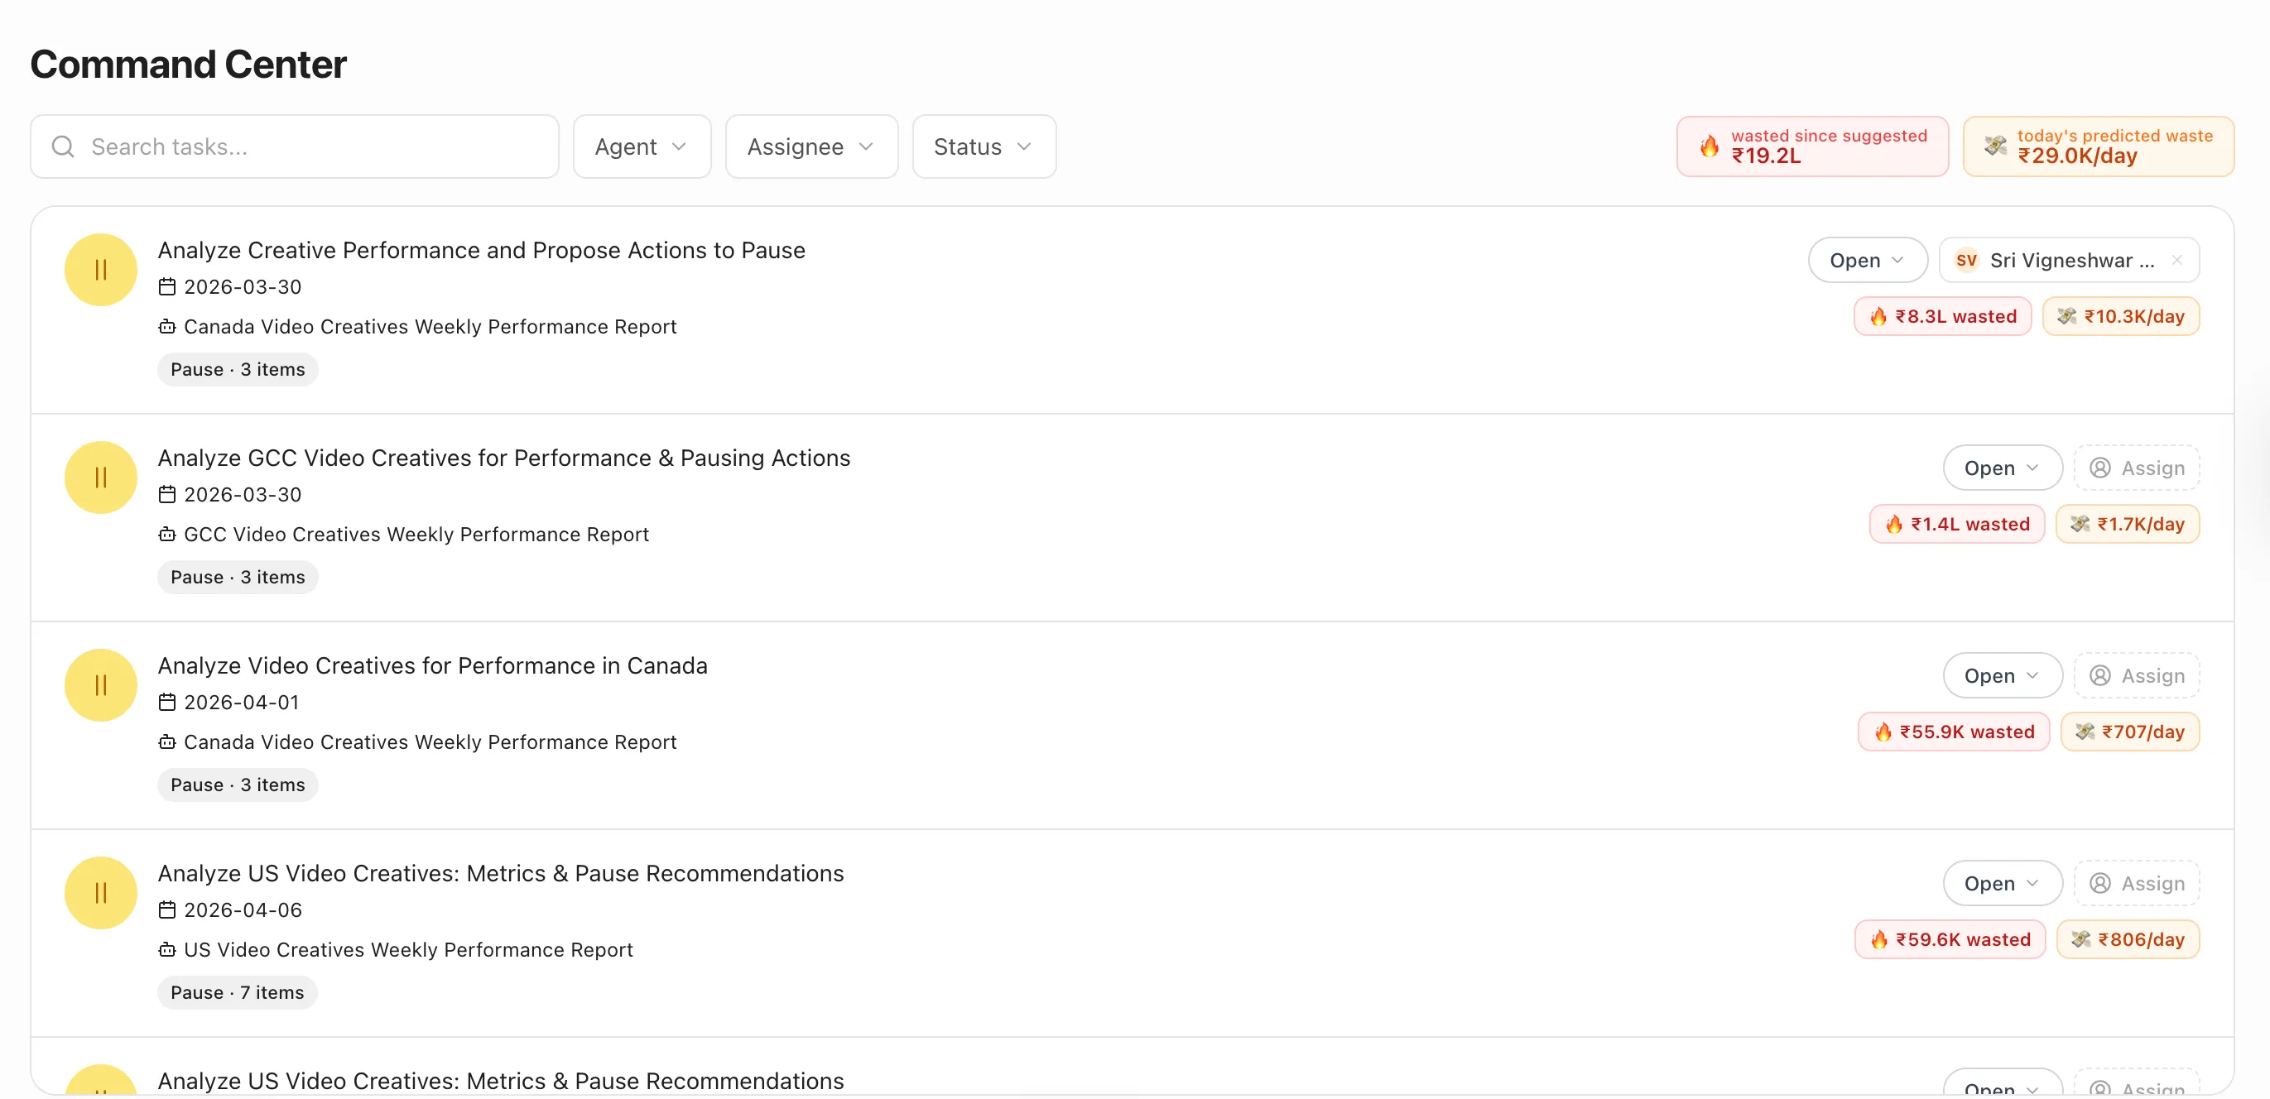This screenshot has height=1099, width=2270.
Task: Open the Status filter dropdown
Action: [x=984, y=146]
